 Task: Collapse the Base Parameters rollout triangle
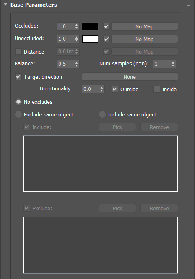pyautogui.click(x=5, y=5)
